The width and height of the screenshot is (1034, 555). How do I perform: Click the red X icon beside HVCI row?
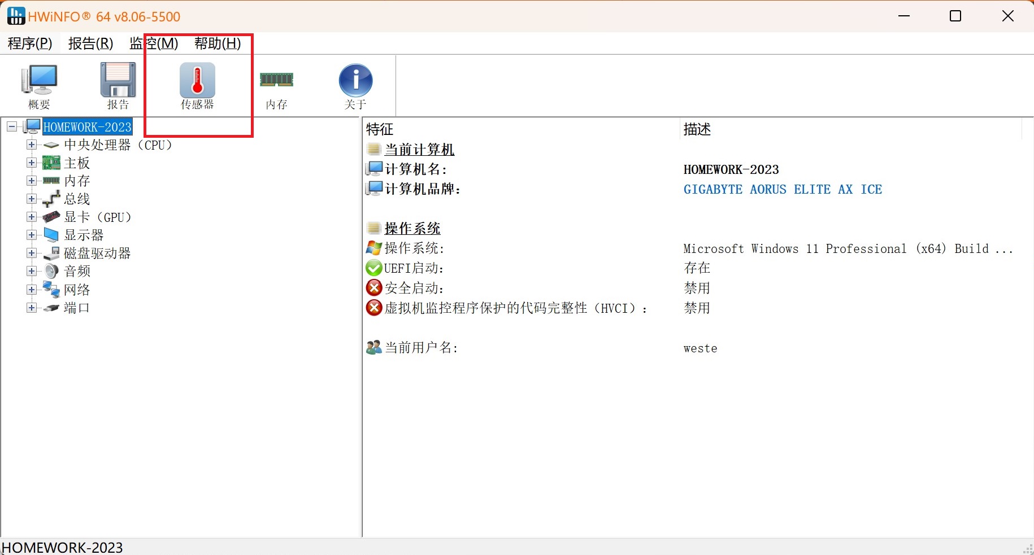[373, 308]
